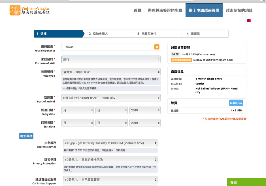Image resolution: width=266 pixels, height=186 pixels.
Task: Click 網上申請越南簽證 navigation tab
Action: (204, 10)
